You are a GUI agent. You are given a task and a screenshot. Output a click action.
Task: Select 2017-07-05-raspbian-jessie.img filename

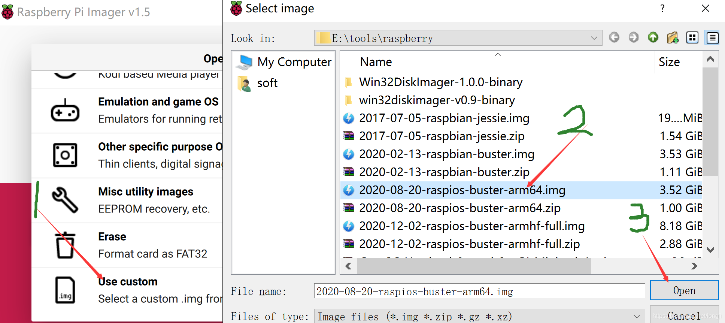[x=444, y=118]
